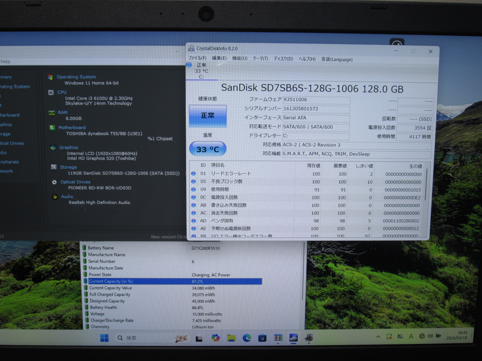Click the CPU chip icon in Speccy
Image resolution: width=482 pixels, height=361 pixels.
click(x=51, y=92)
